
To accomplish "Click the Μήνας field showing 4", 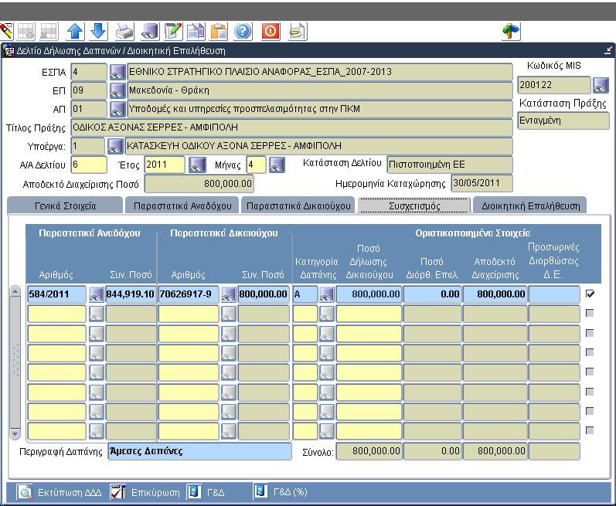I will (256, 165).
